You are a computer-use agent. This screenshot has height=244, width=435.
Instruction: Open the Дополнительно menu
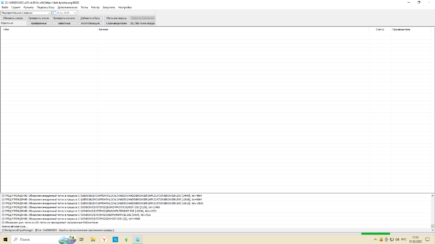(67, 7)
